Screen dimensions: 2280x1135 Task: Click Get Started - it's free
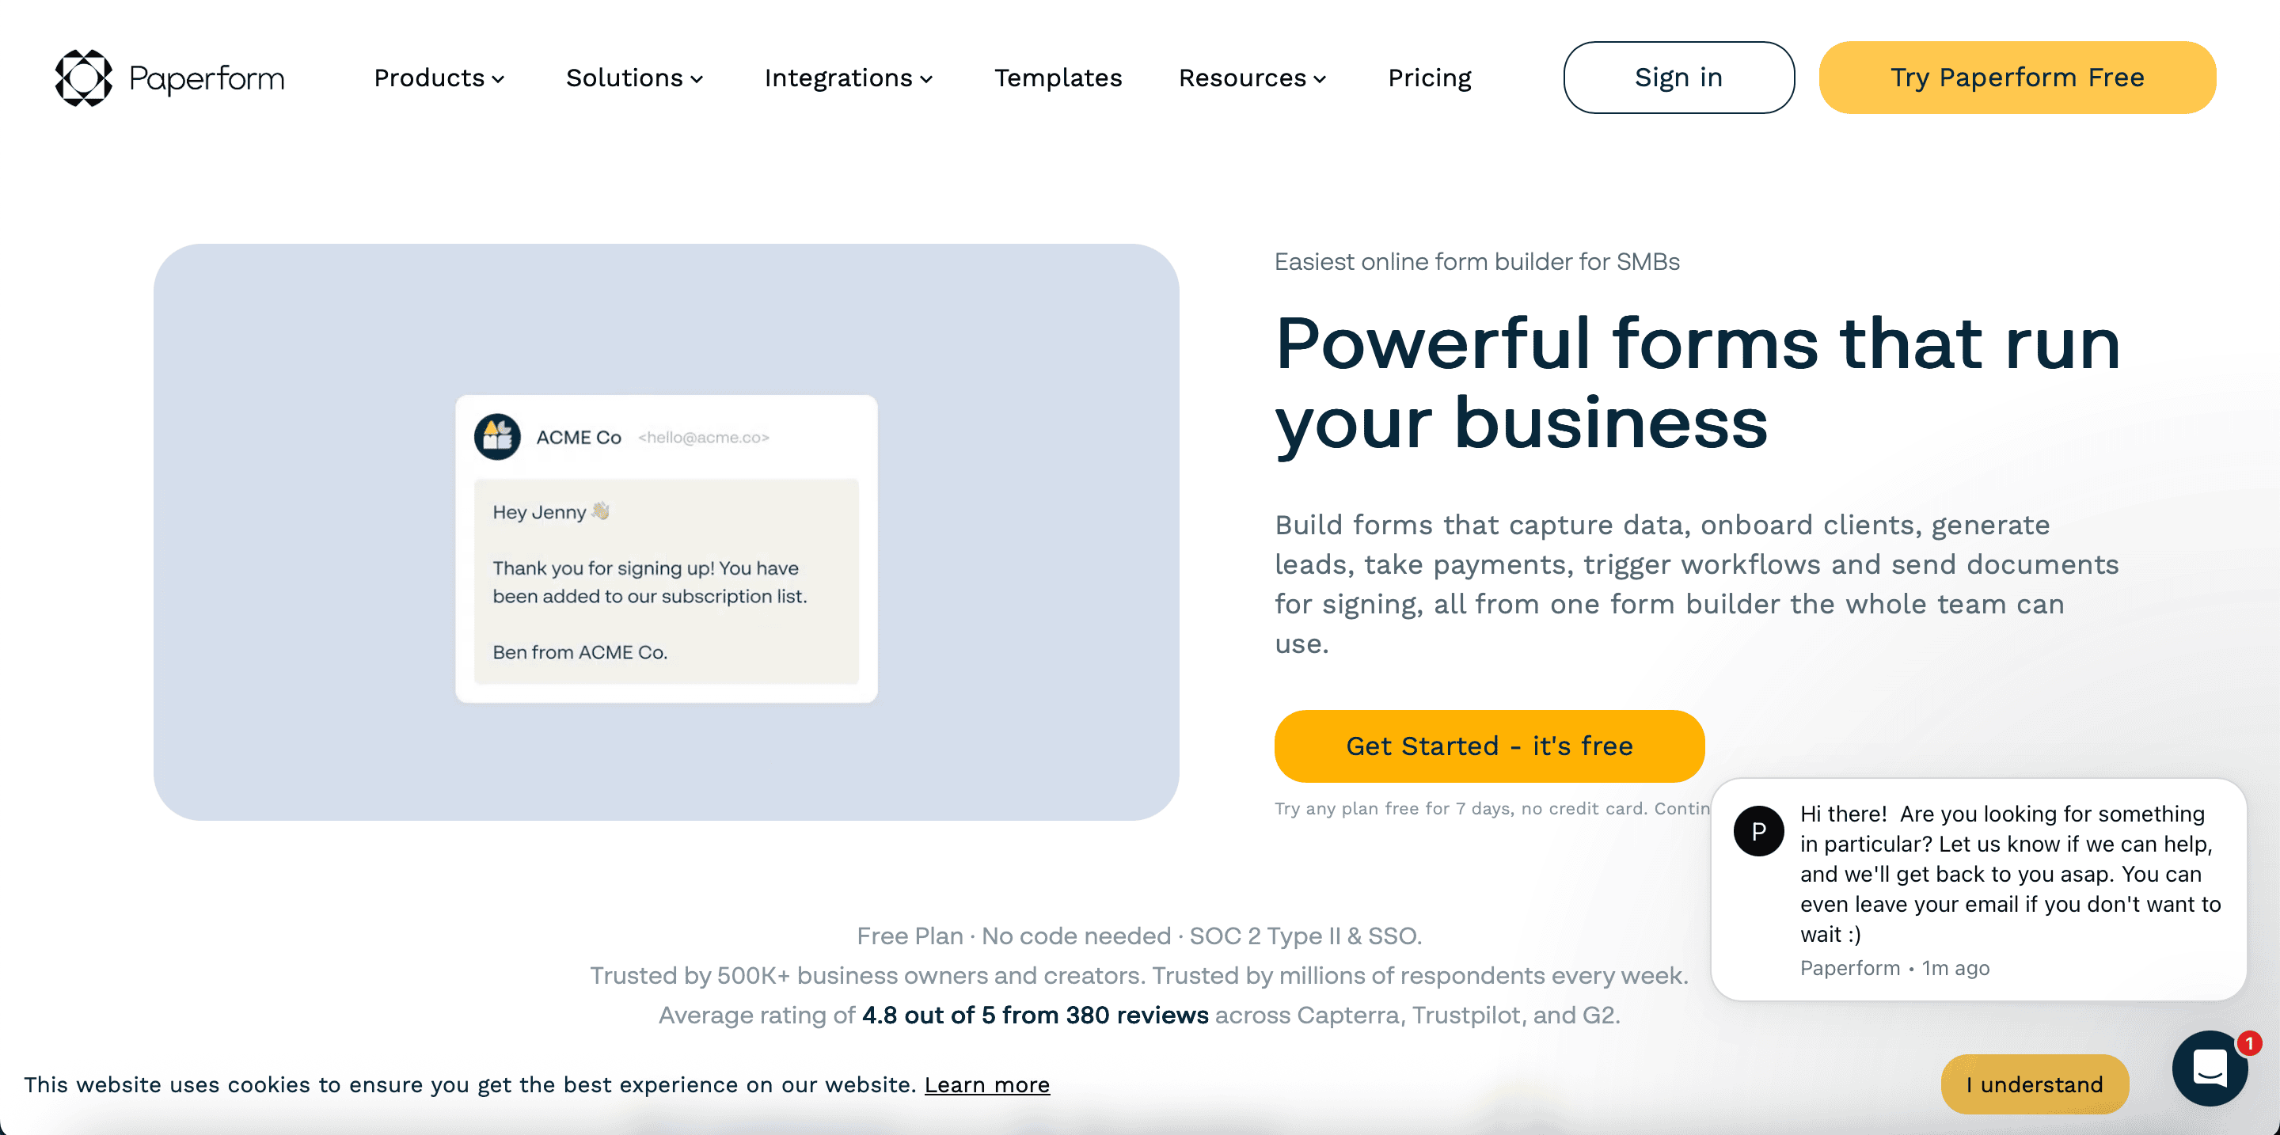tap(1488, 746)
